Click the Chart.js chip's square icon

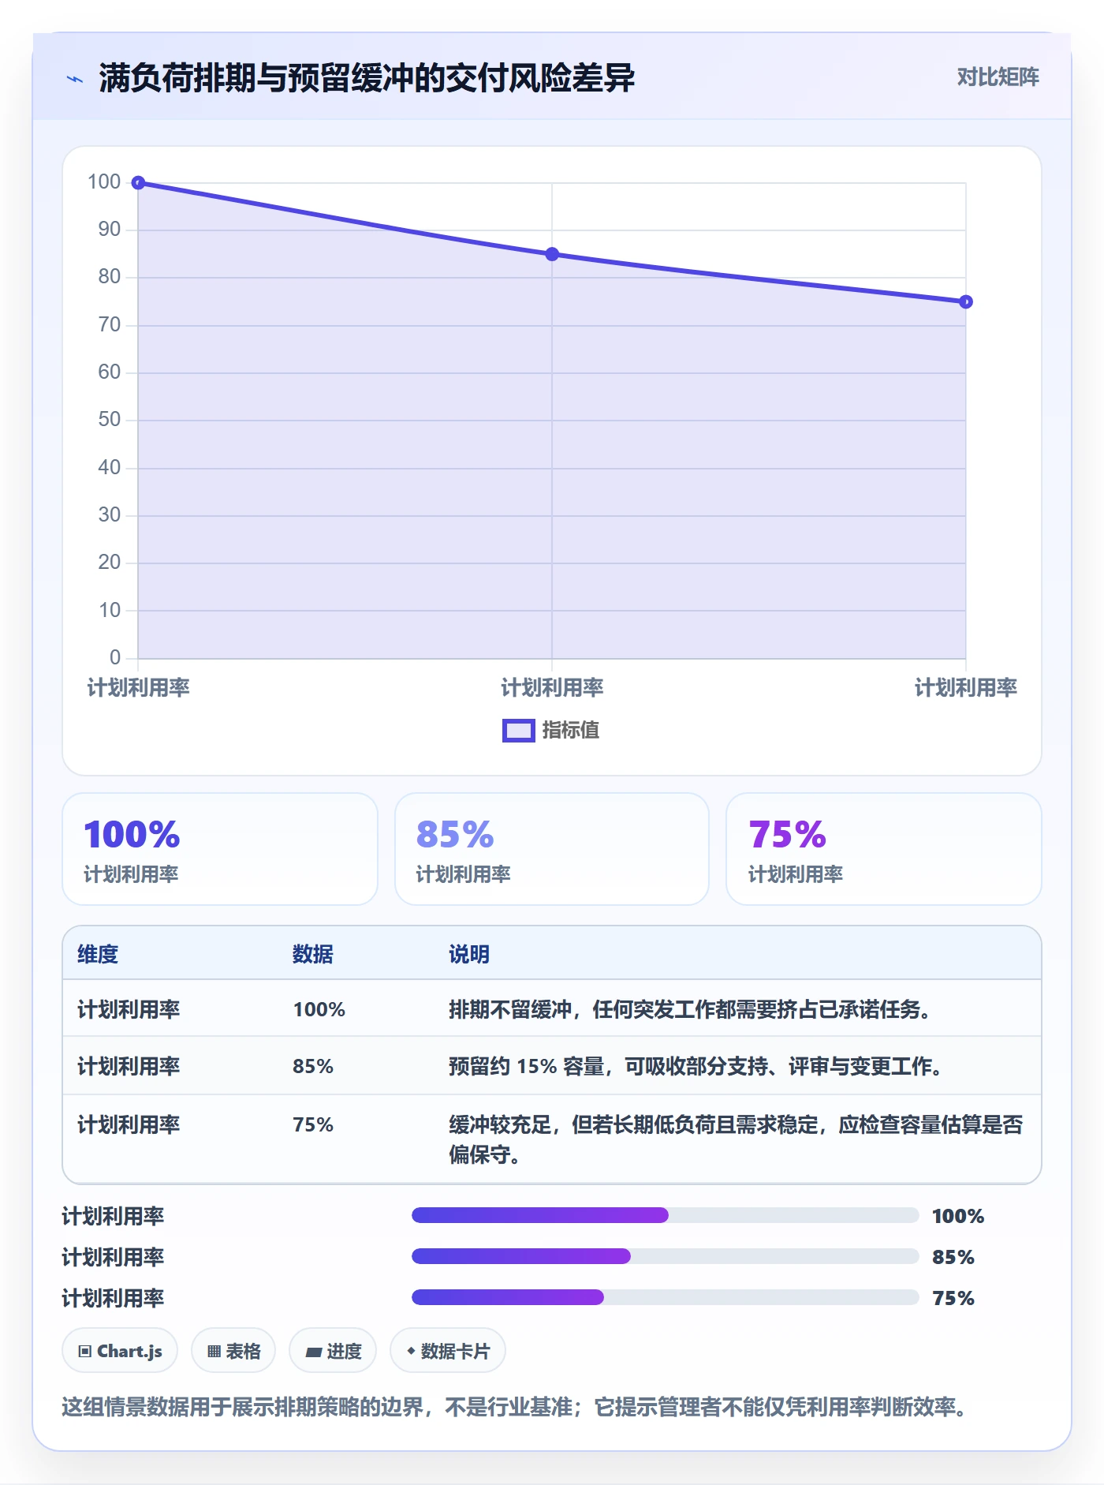tap(85, 1352)
